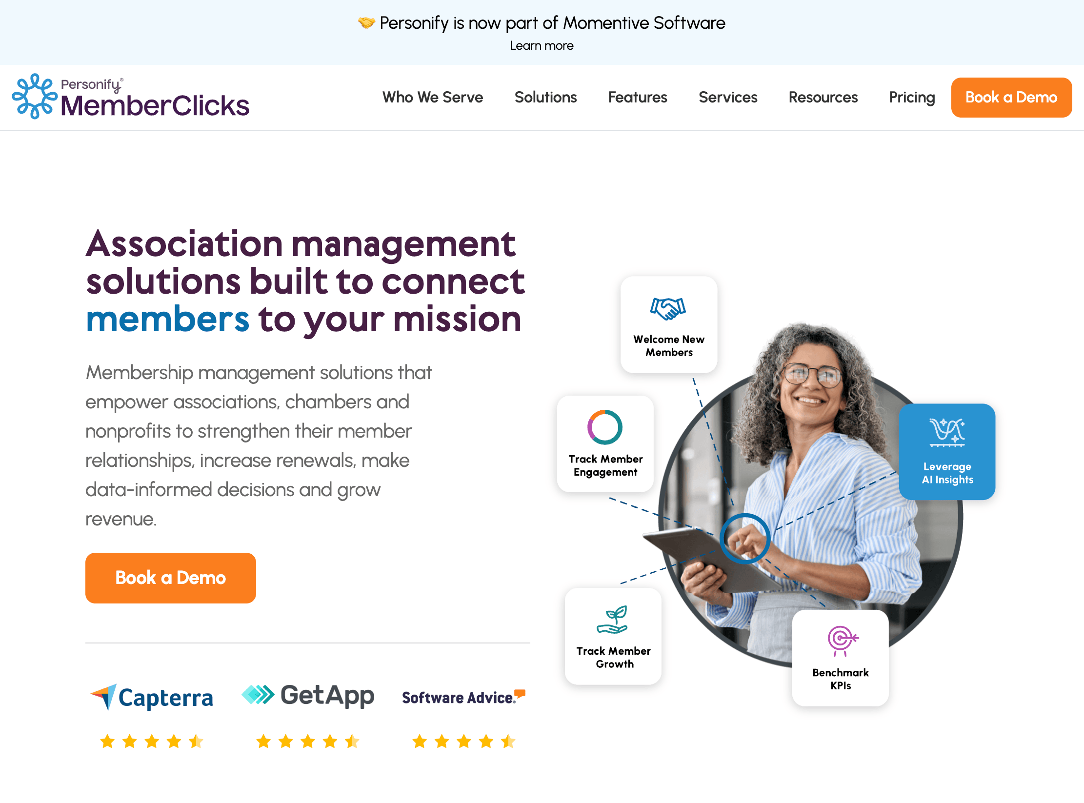The width and height of the screenshot is (1084, 803).
Task: Click the Book a Demo button under the hero text
Action: pos(171,578)
